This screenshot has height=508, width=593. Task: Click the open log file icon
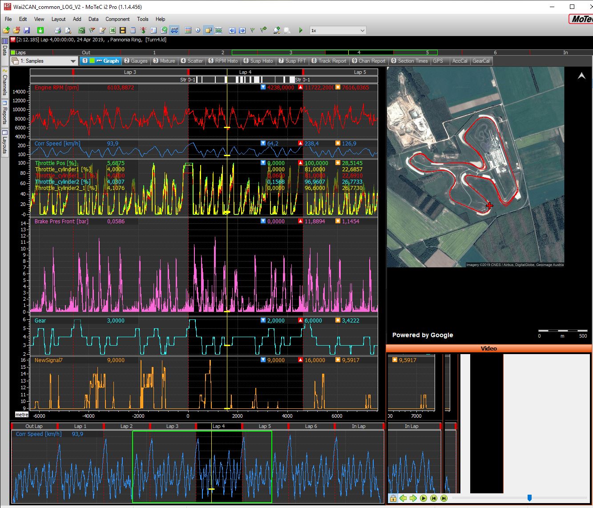pyautogui.click(x=16, y=30)
